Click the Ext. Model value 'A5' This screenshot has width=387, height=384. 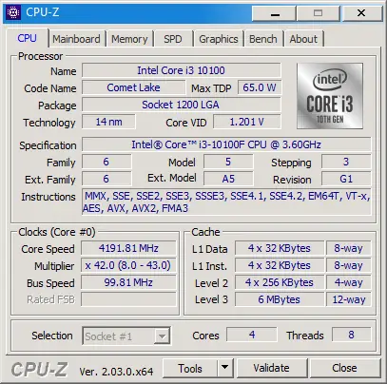(x=228, y=179)
